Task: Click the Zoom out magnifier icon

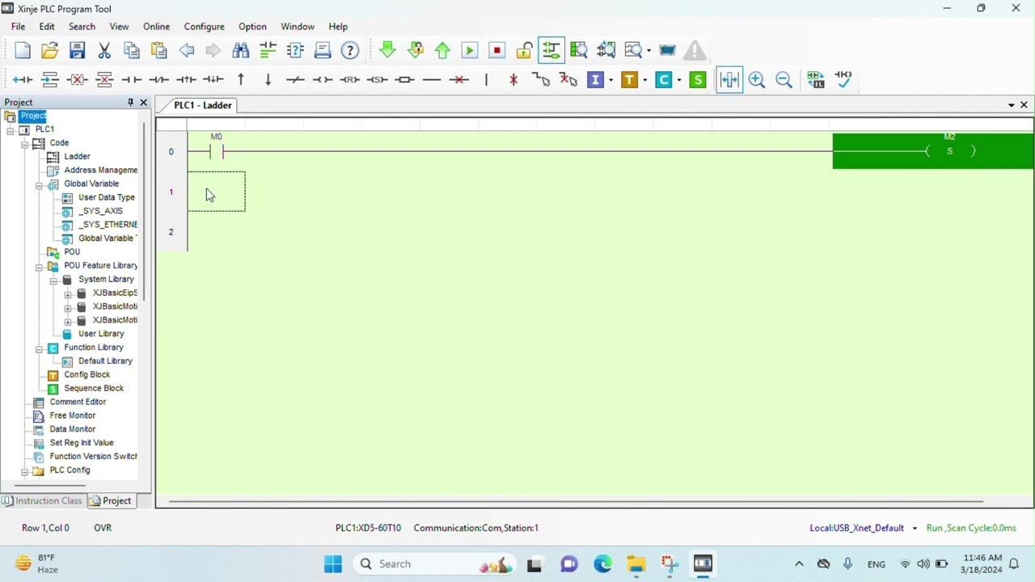Action: (784, 79)
